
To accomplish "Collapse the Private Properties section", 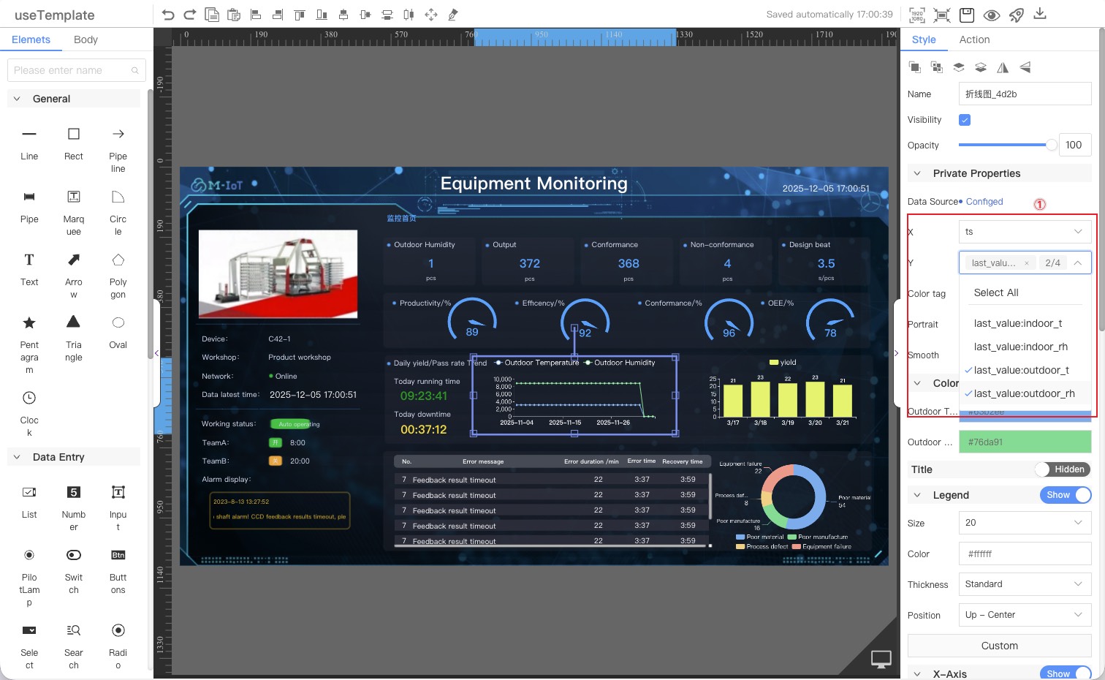I will 918,173.
